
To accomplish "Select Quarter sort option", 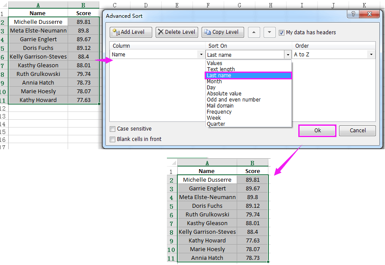I will pos(248,124).
